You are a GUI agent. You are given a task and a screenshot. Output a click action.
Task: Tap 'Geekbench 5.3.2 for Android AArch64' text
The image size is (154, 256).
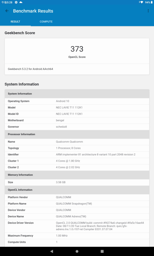(30, 69)
